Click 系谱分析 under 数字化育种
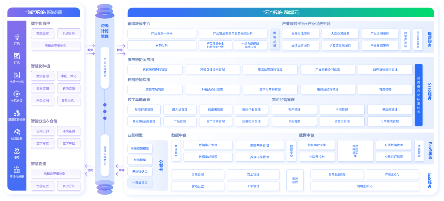Screen dimensions: 444x201 [x=69, y=33]
